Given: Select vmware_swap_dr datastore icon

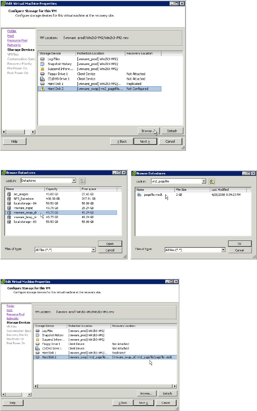Looking at the screenshot, I should [x=9, y=213].
